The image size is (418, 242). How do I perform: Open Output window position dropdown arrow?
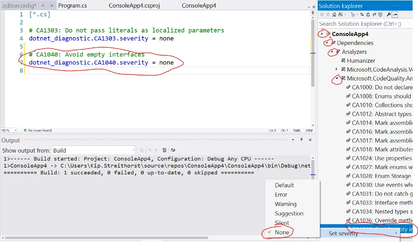click(x=293, y=140)
